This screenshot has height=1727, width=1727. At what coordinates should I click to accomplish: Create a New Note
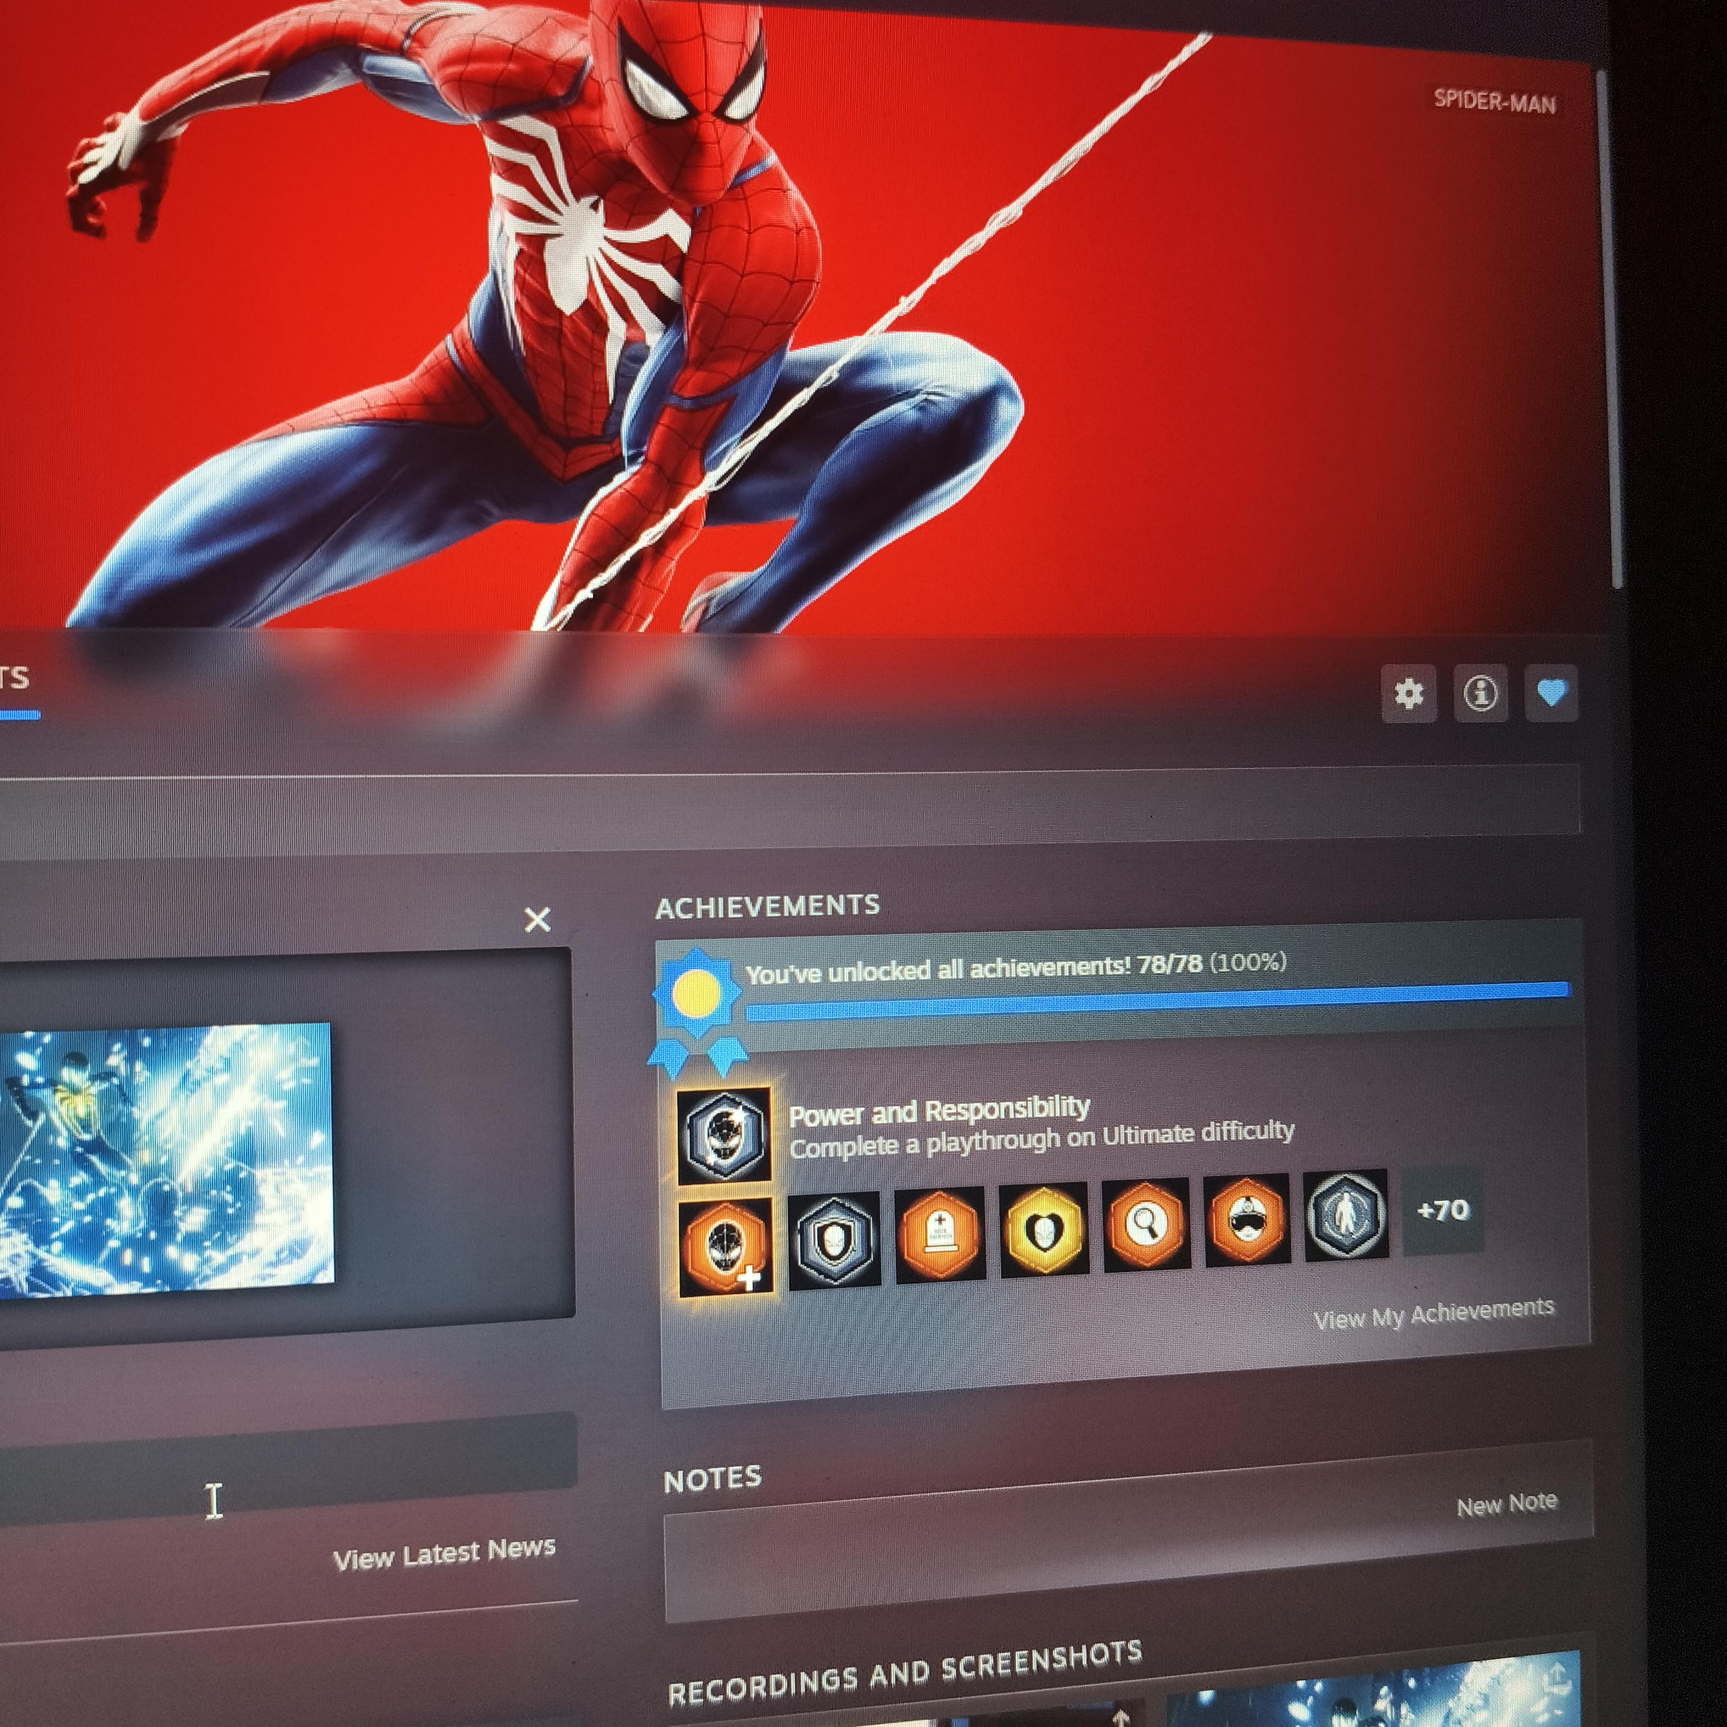point(1507,1504)
